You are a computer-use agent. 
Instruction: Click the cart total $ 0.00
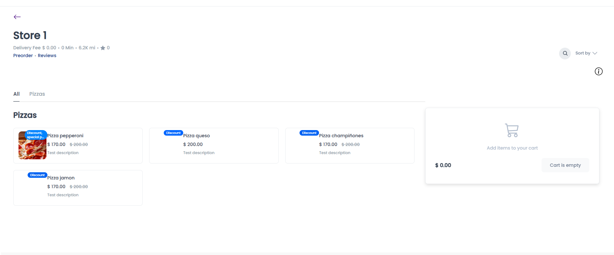(443, 165)
